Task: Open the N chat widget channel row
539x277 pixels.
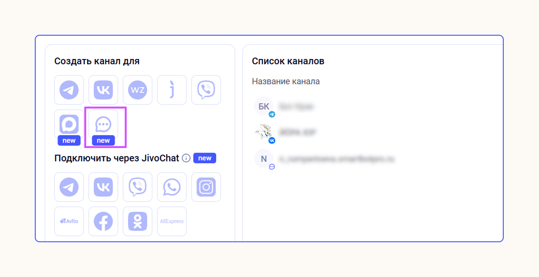Action: tap(325, 159)
